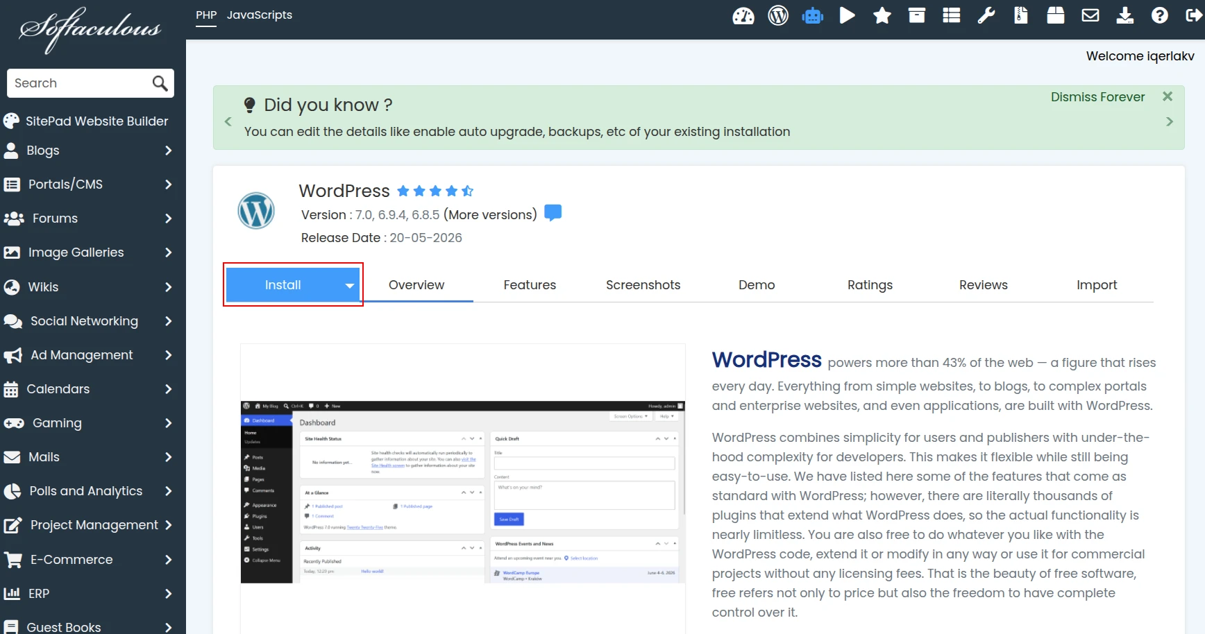View the Reviews tab
The width and height of the screenshot is (1205, 634).
point(983,285)
